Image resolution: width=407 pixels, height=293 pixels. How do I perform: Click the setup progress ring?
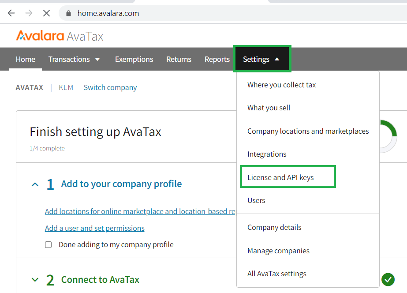(388, 136)
